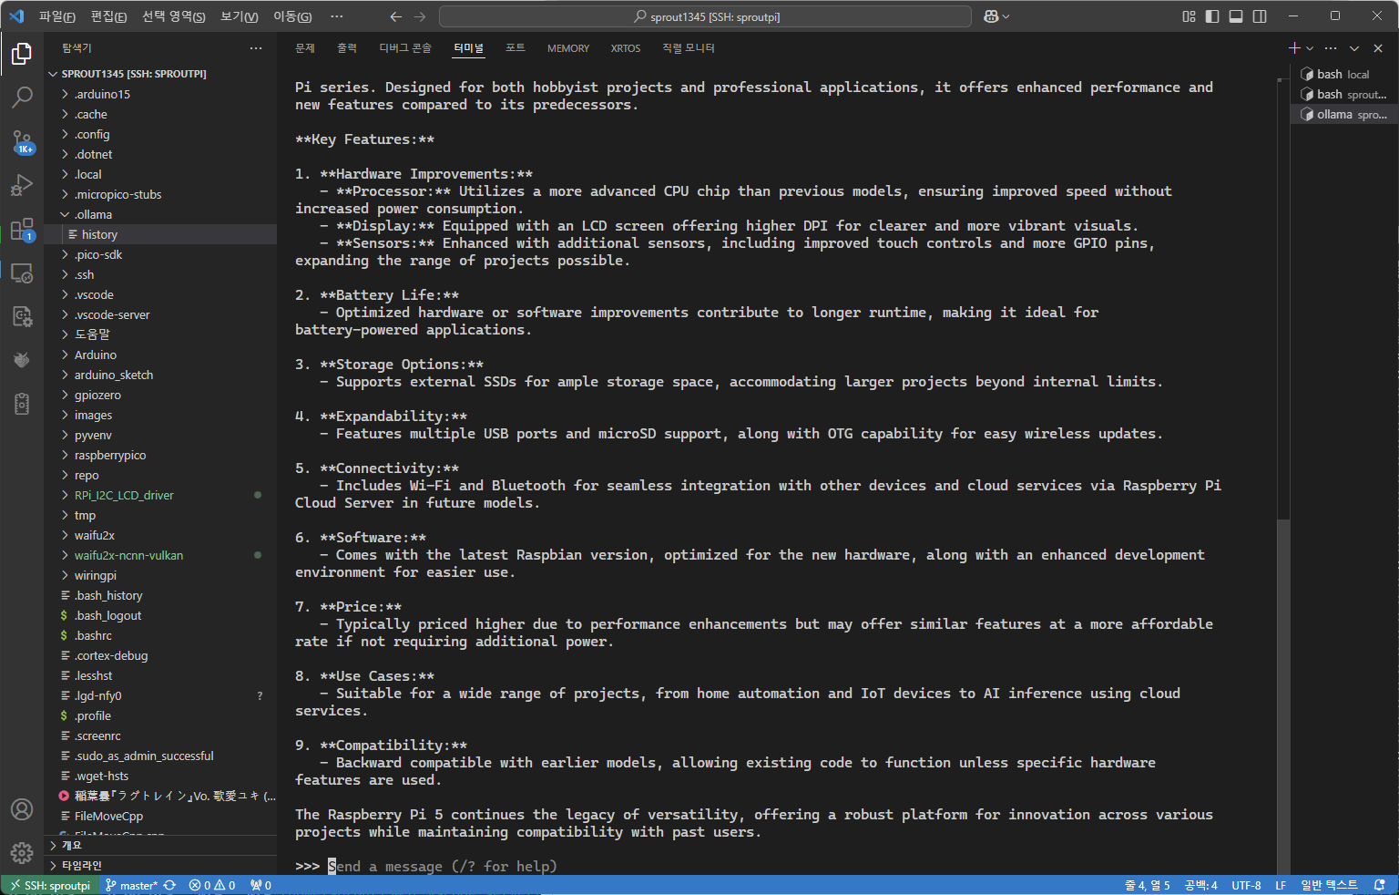Expand the 타임라인 section
The image size is (1399, 895).
[x=160, y=865]
